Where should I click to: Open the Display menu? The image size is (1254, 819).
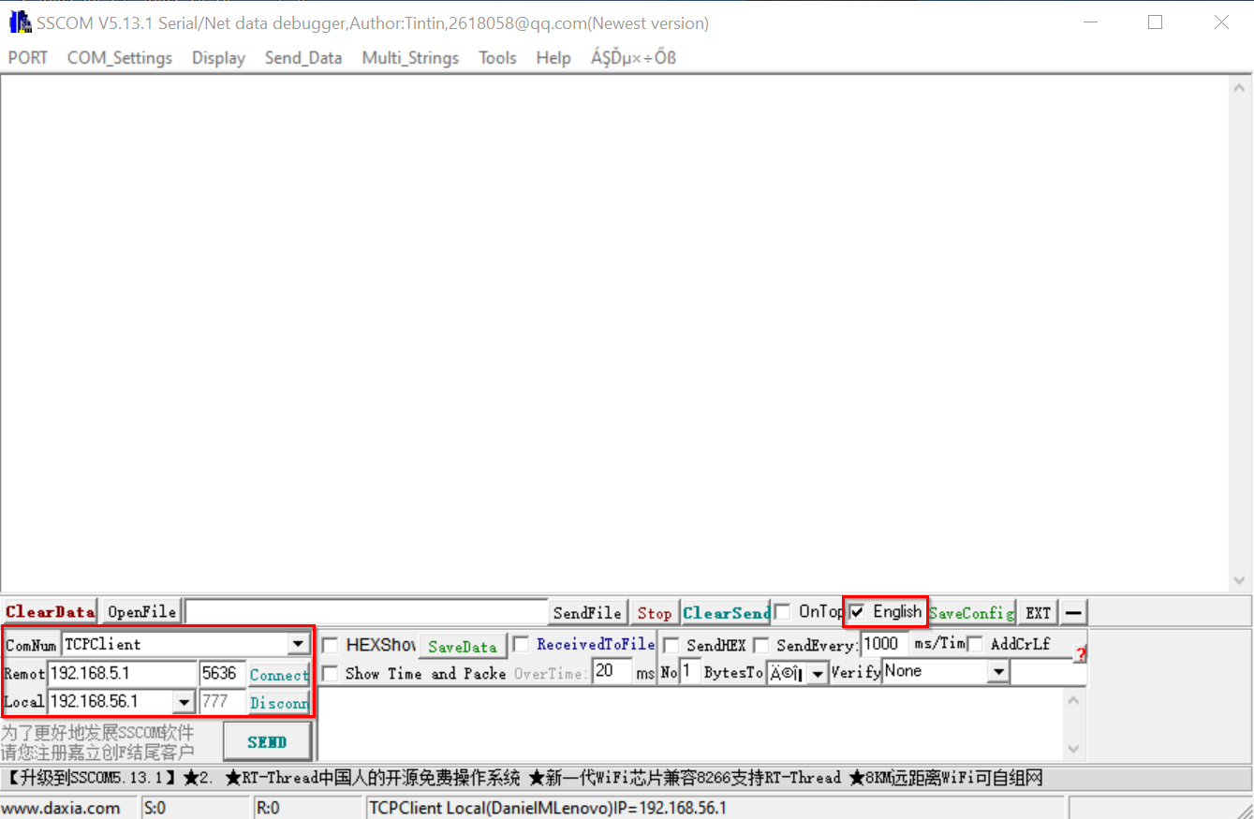[218, 58]
